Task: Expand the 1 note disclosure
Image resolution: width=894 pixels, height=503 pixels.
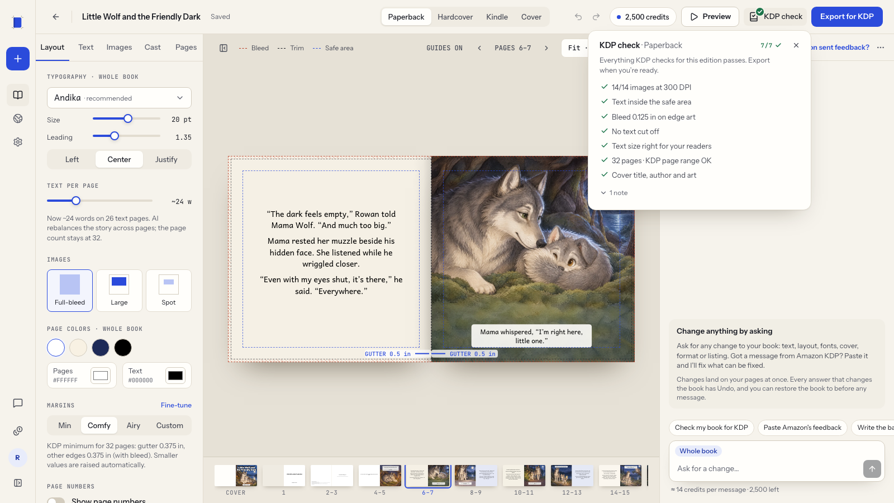Action: pos(615,193)
